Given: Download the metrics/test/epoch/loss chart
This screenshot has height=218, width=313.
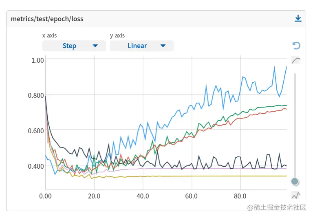Looking at the screenshot, I should tap(298, 18).
